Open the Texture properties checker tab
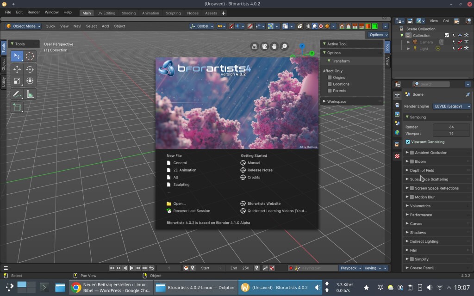 click(x=397, y=156)
